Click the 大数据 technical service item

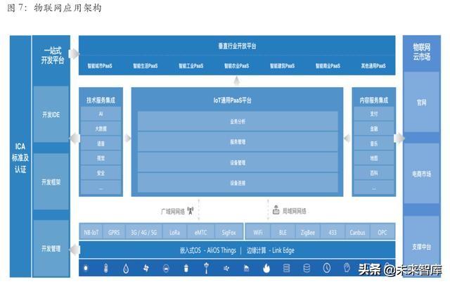click(101, 128)
